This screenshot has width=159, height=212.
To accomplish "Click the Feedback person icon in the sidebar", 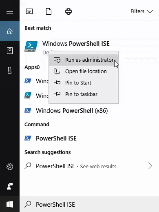I will pos(10,186).
